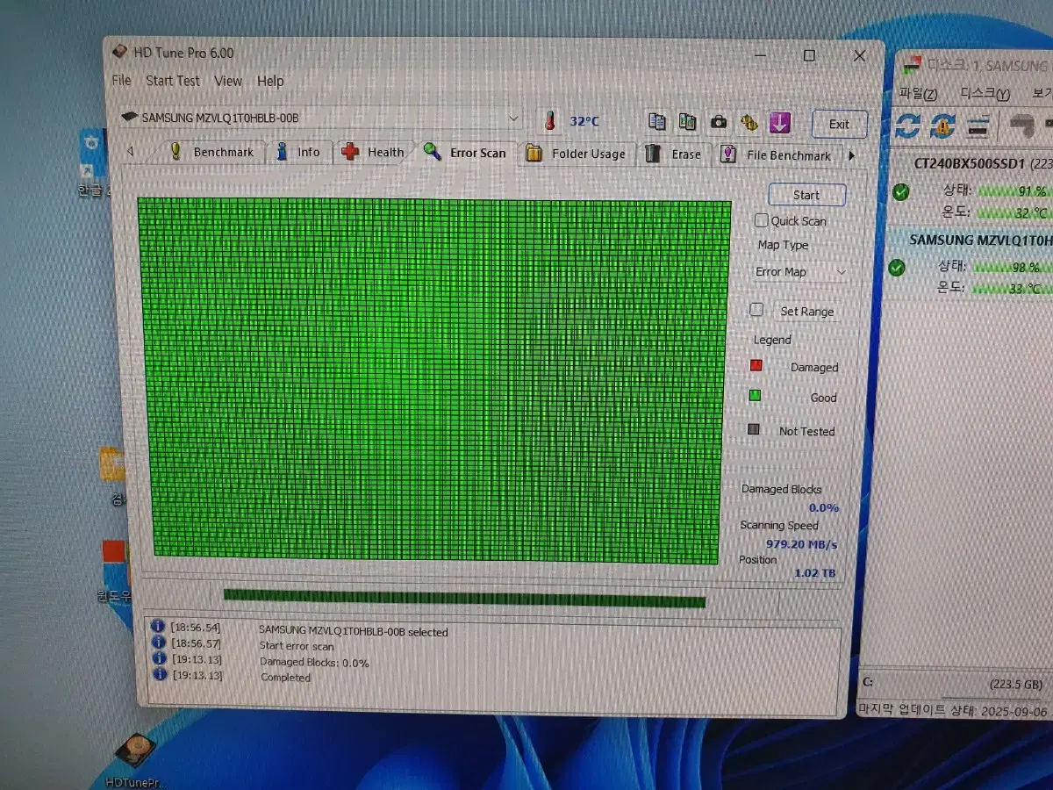
Task: Switch to the Erase tab
Action: (674, 154)
